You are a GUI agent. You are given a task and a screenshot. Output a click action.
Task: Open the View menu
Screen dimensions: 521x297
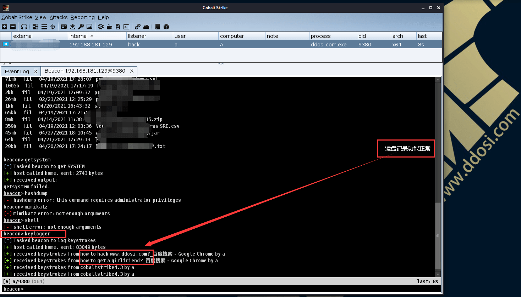40,17
